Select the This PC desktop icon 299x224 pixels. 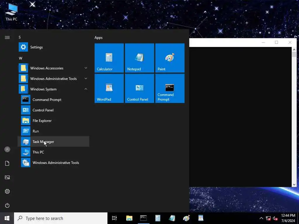[11, 12]
